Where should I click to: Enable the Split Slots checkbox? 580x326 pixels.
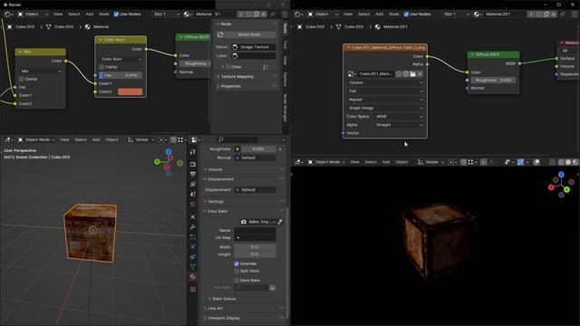237,271
